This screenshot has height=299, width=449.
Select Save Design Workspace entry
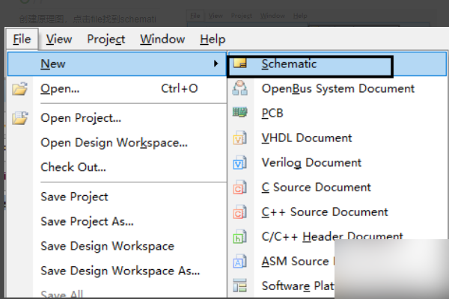[x=107, y=246]
